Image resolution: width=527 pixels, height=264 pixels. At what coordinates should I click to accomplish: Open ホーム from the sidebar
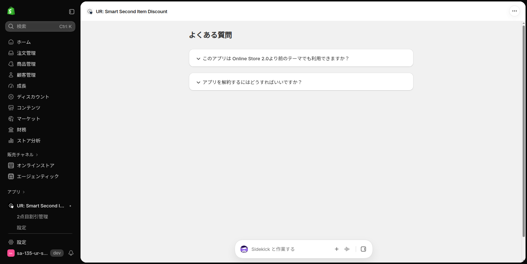click(40, 42)
